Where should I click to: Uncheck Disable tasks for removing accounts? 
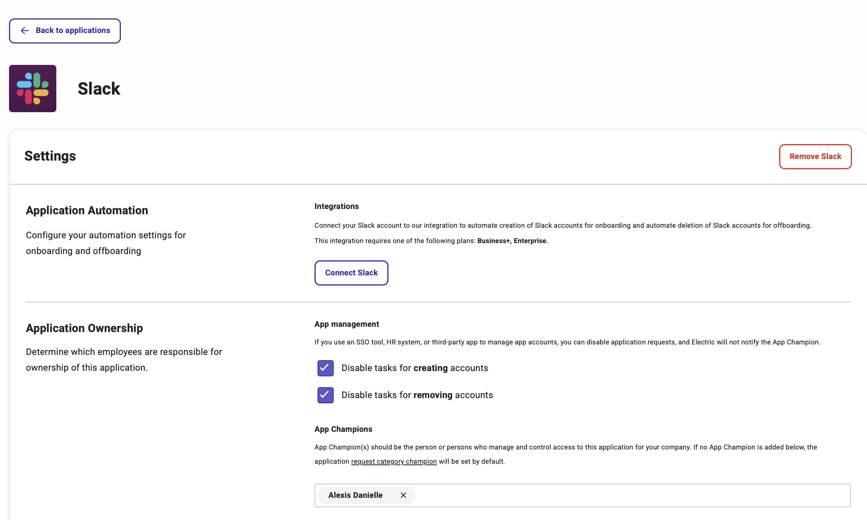(325, 395)
